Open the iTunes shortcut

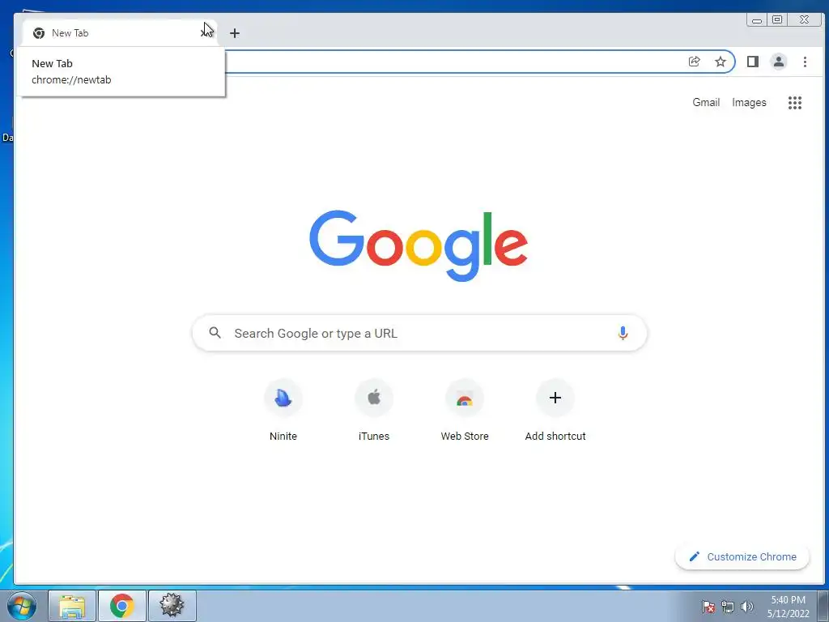point(374,411)
